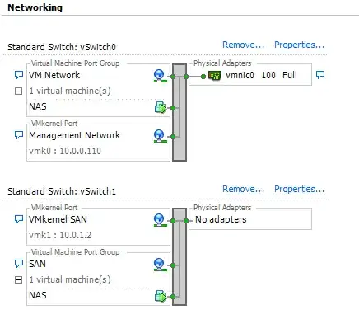
Task: Click the speech bubble beside SAN port group
Action: point(18,264)
